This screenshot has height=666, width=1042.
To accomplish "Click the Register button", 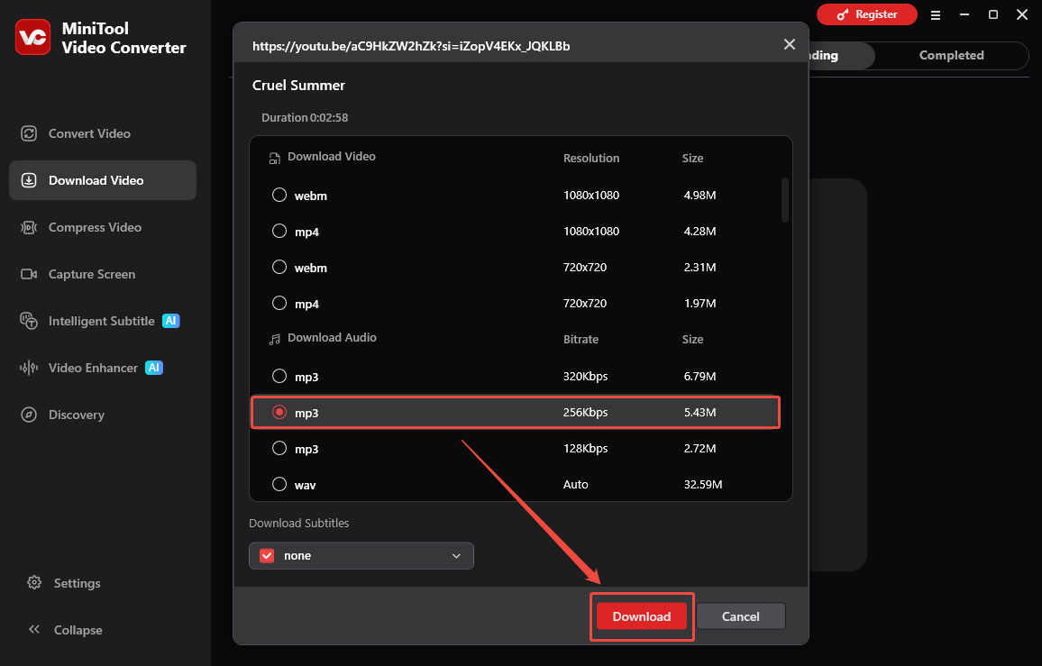I will click(x=866, y=14).
